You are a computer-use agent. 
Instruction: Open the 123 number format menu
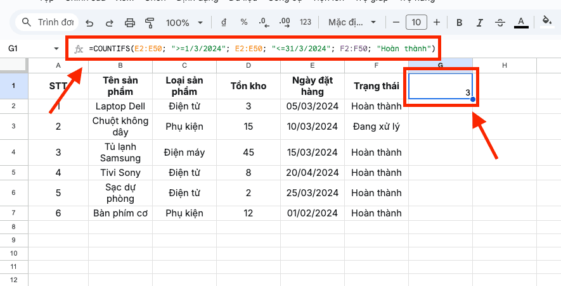click(305, 23)
